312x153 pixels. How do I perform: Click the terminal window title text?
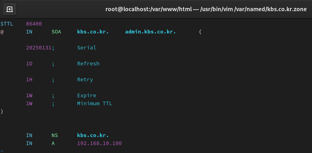click(206, 9)
